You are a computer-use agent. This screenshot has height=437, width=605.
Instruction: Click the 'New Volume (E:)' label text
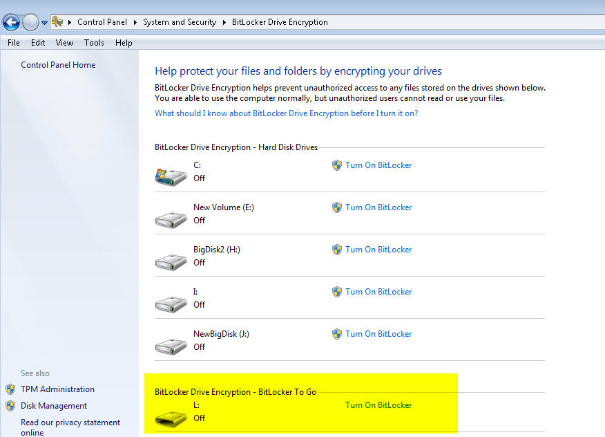[223, 207]
